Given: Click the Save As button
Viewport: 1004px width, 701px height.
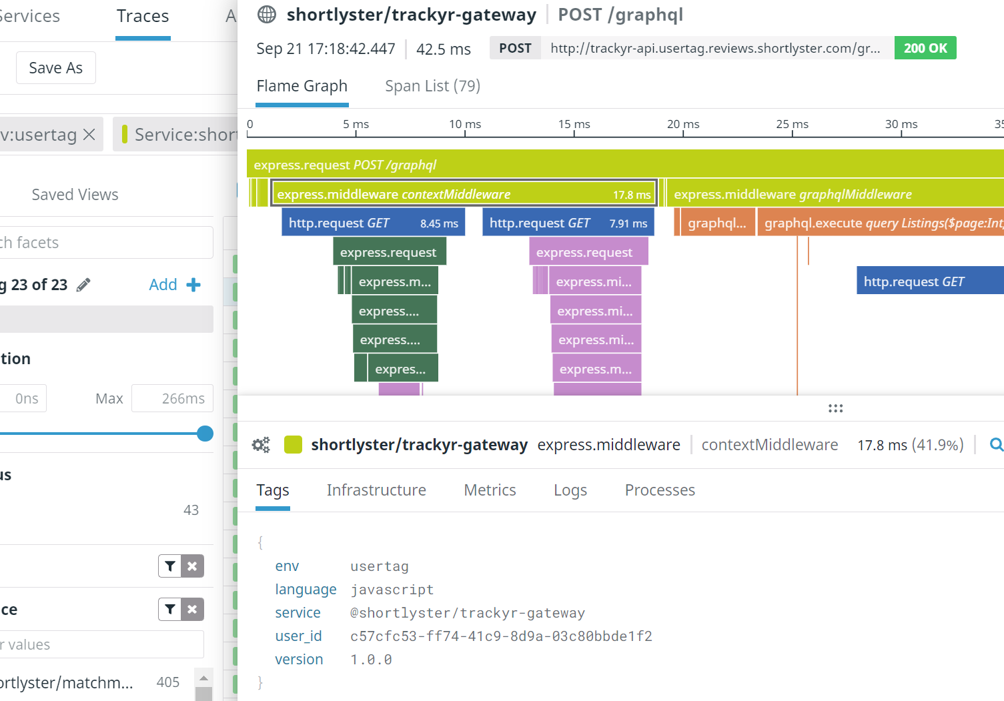Looking at the screenshot, I should [x=55, y=67].
